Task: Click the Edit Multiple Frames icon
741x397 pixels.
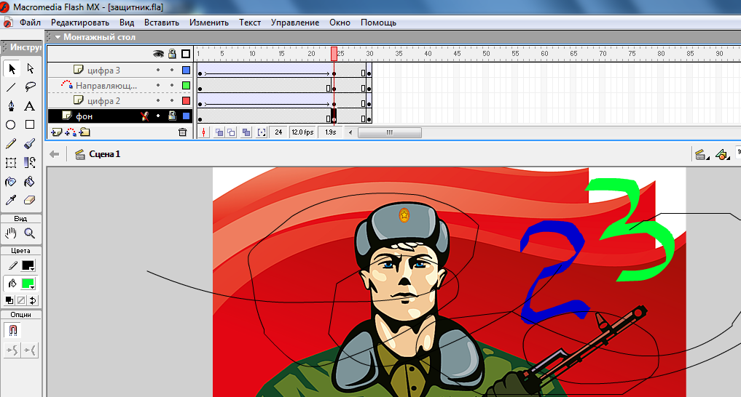Action: click(246, 132)
